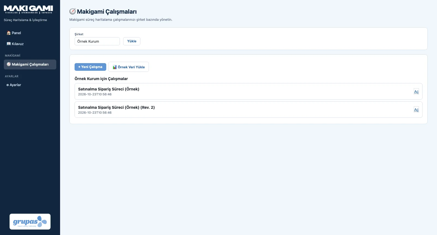Open the Rev. 2 study via its Aç link
Screen dimensions: 437x235
416,110
